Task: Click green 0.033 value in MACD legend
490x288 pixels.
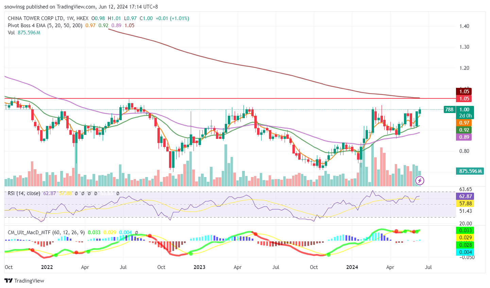Action: pos(94,233)
